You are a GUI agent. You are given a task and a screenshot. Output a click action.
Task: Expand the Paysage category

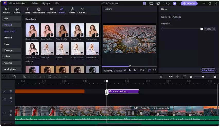[12, 50]
